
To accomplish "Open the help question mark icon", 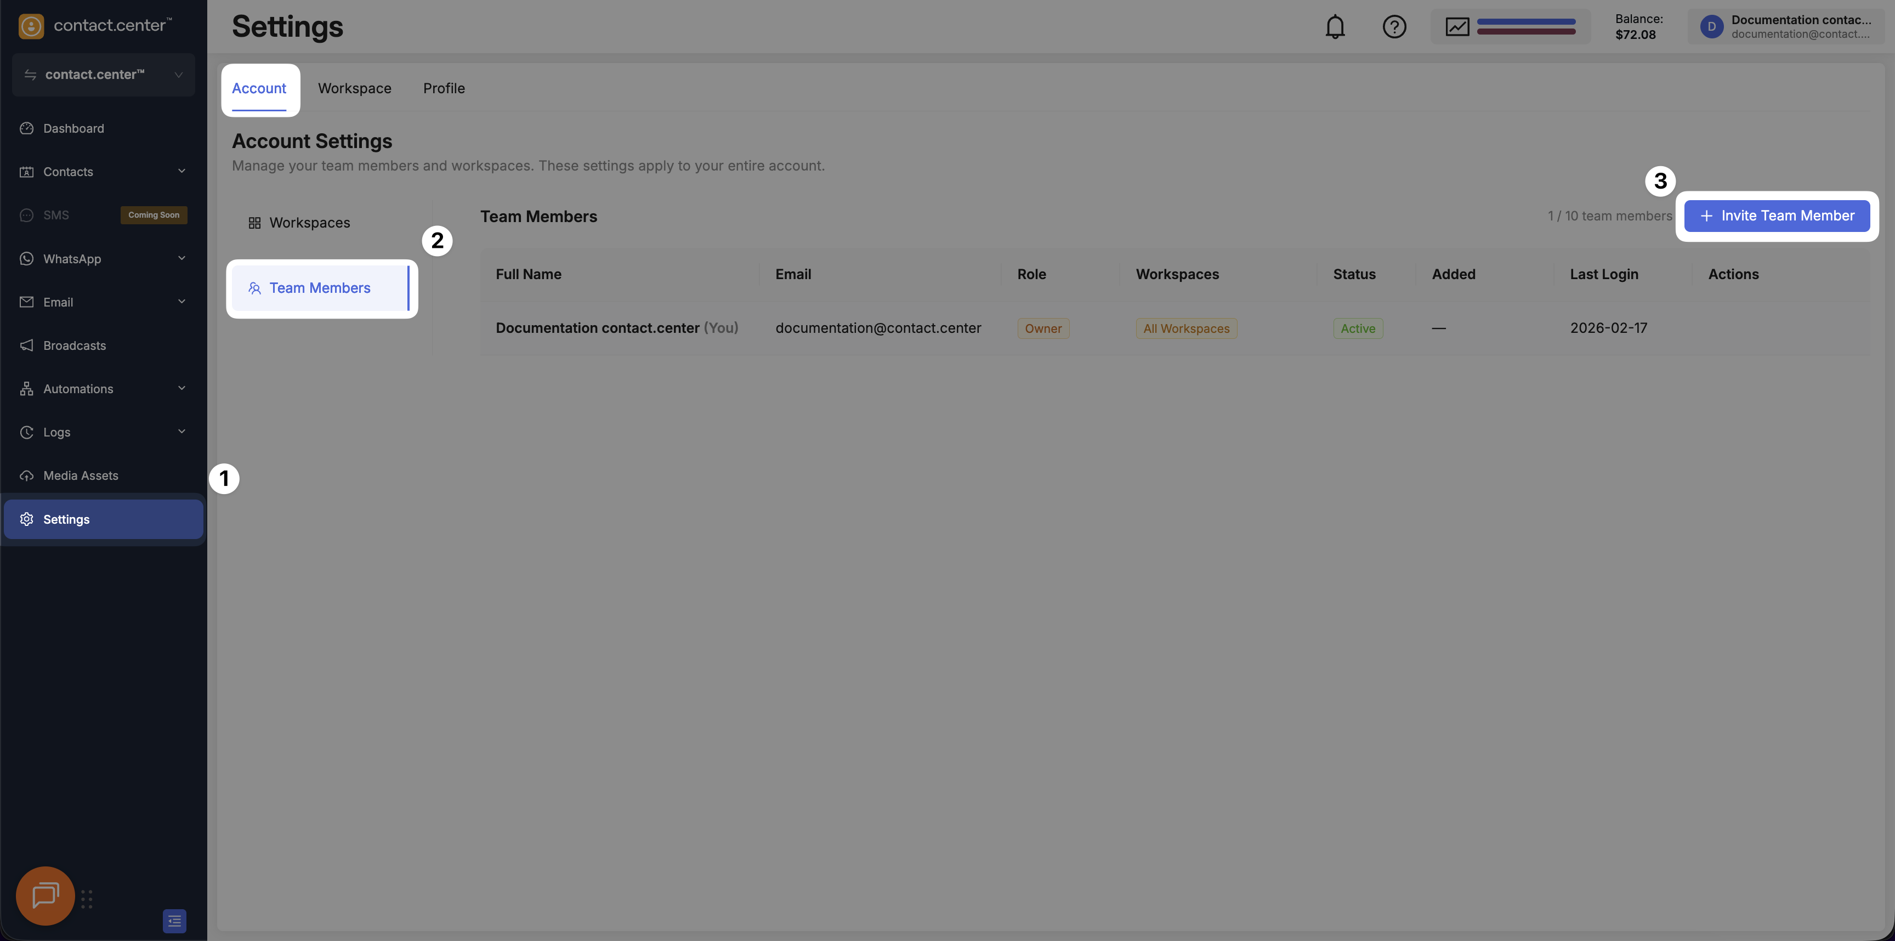I will 1394,27.
